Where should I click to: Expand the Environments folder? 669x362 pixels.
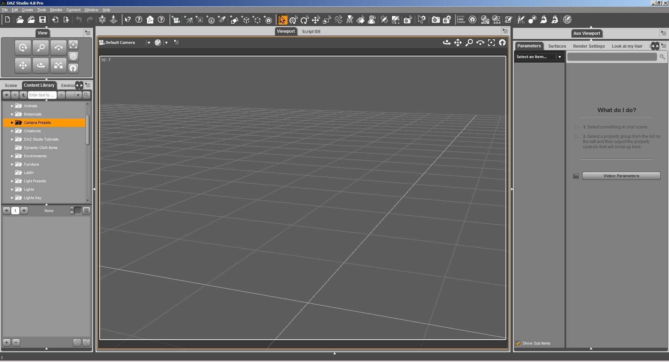pos(12,156)
